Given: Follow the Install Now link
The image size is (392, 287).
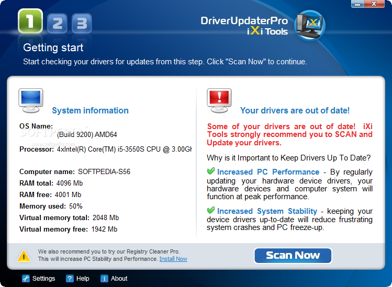Looking at the screenshot, I should [173, 259].
